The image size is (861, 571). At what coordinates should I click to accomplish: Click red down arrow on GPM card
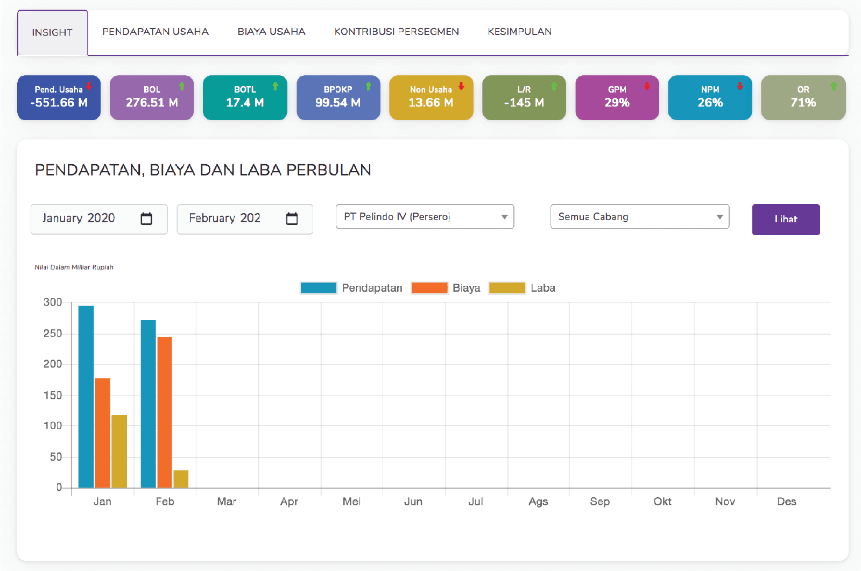647,86
